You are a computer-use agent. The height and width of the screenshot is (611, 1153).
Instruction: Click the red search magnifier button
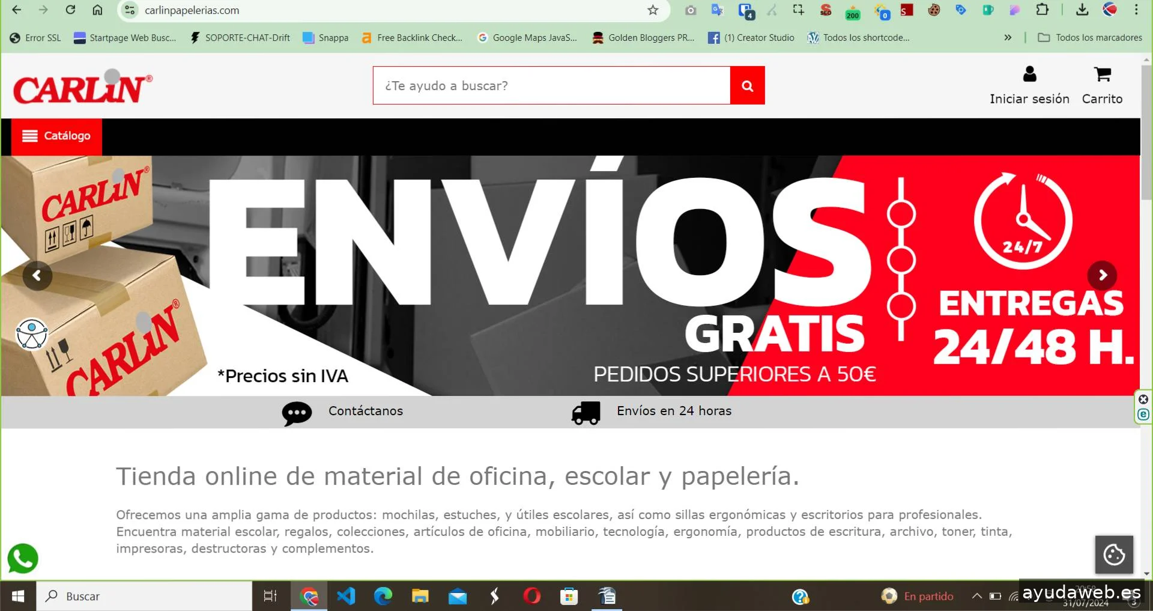point(747,86)
